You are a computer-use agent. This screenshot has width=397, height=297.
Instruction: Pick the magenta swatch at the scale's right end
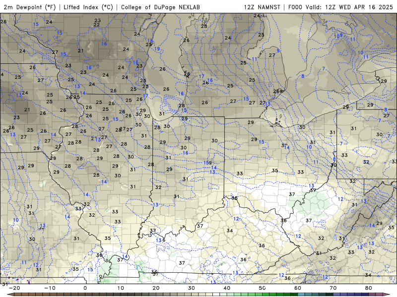pyautogui.click(x=387, y=295)
